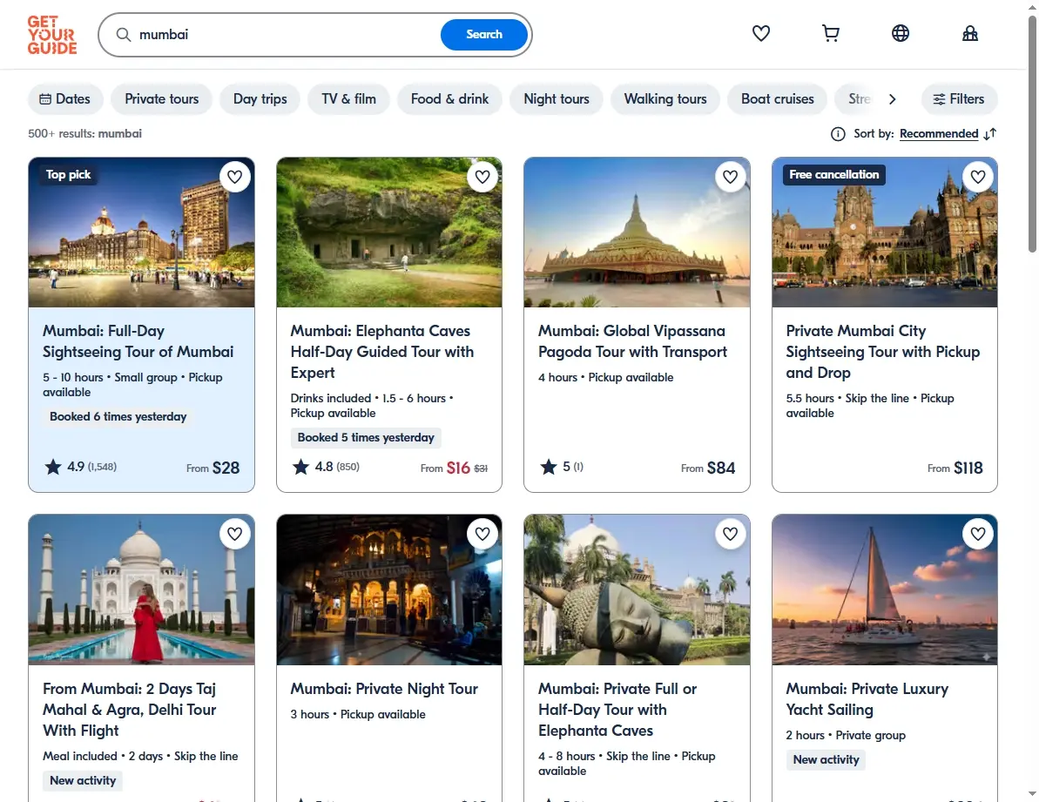Open Private Mumbai City Sightseeing Tour title

(x=882, y=352)
